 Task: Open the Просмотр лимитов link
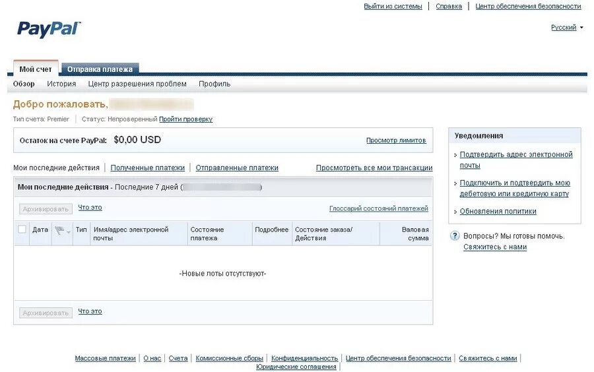click(x=396, y=140)
